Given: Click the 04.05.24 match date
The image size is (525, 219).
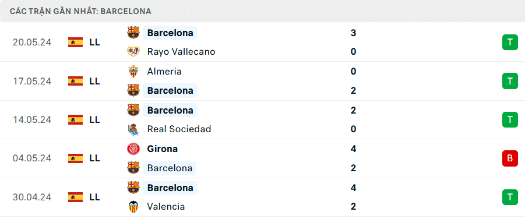Looking at the screenshot, I should (x=32, y=158).
